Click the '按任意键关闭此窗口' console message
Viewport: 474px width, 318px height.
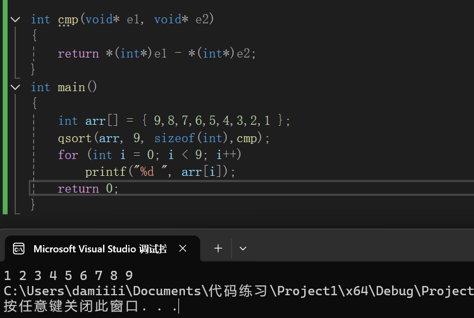[x=72, y=306]
